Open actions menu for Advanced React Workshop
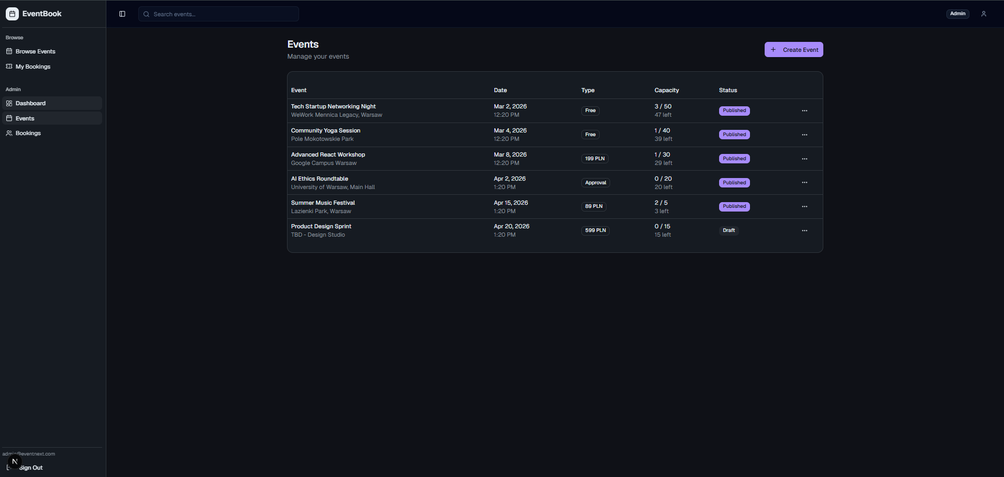This screenshot has width=1004, height=477. click(x=804, y=159)
